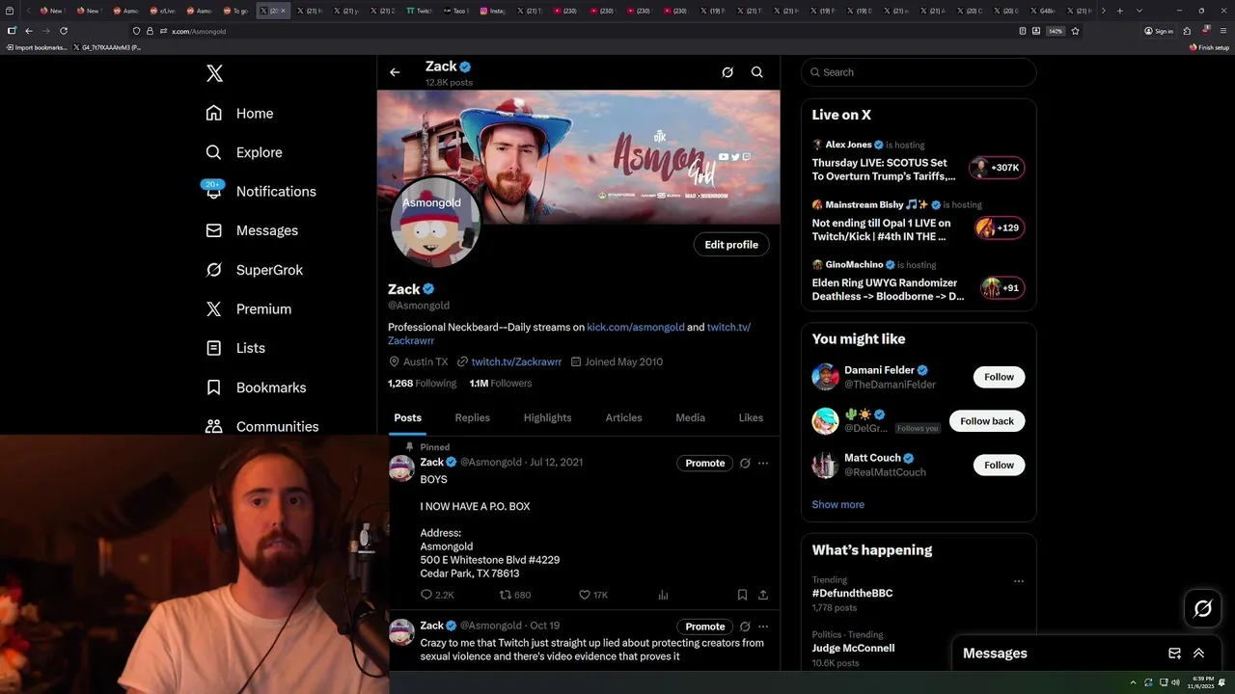Switch to the Posts tab
The image size is (1235, 694).
407,417
